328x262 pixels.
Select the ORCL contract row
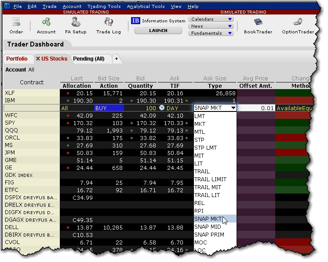(32, 138)
